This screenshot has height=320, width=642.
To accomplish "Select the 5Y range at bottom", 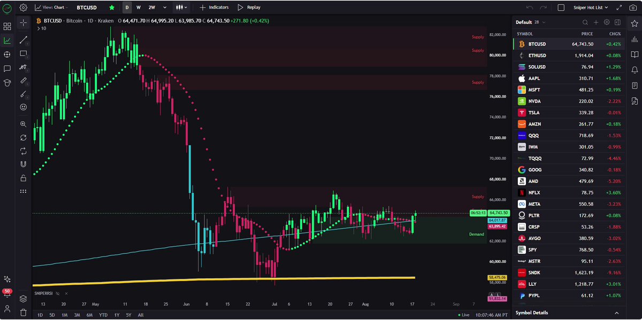I will [128, 315].
